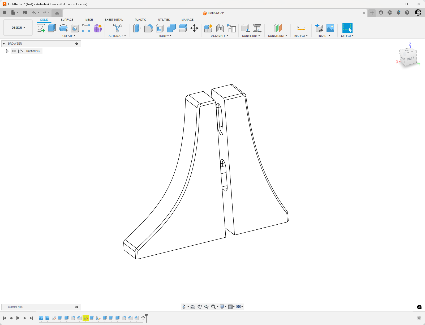Open the Construct menu dropdown

tap(277, 36)
